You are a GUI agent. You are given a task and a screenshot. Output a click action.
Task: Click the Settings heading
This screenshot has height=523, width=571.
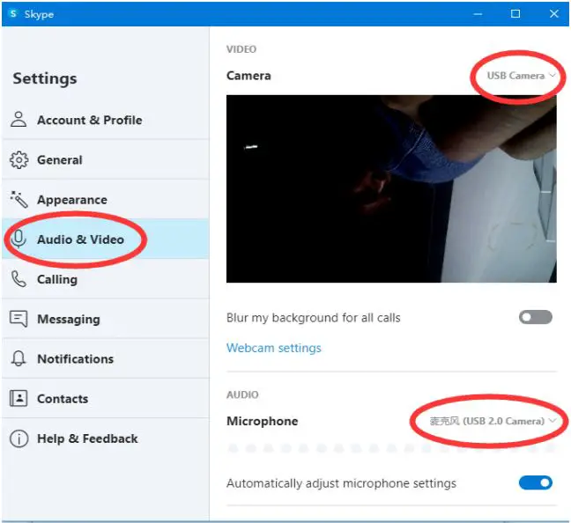[x=45, y=78]
